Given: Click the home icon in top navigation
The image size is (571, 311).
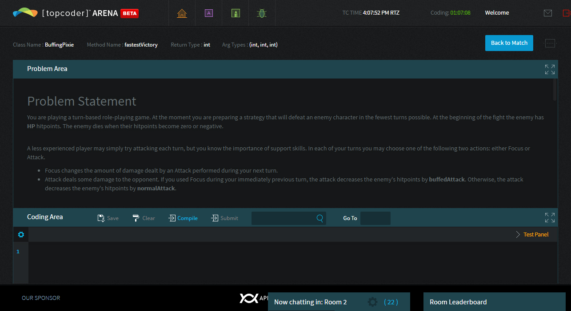Looking at the screenshot, I should (182, 13).
